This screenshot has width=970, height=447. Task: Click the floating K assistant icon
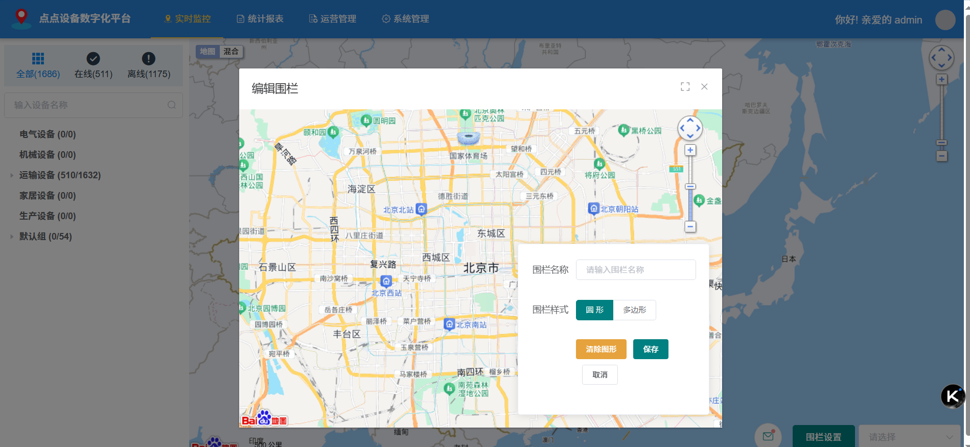[953, 396]
